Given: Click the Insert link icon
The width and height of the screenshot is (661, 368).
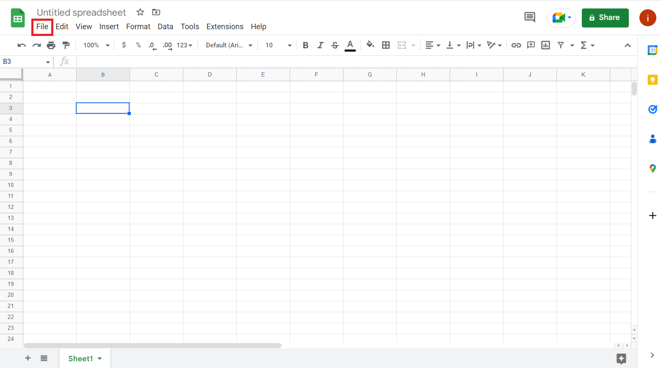Looking at the screenshot, I should (x=516, y=45).
